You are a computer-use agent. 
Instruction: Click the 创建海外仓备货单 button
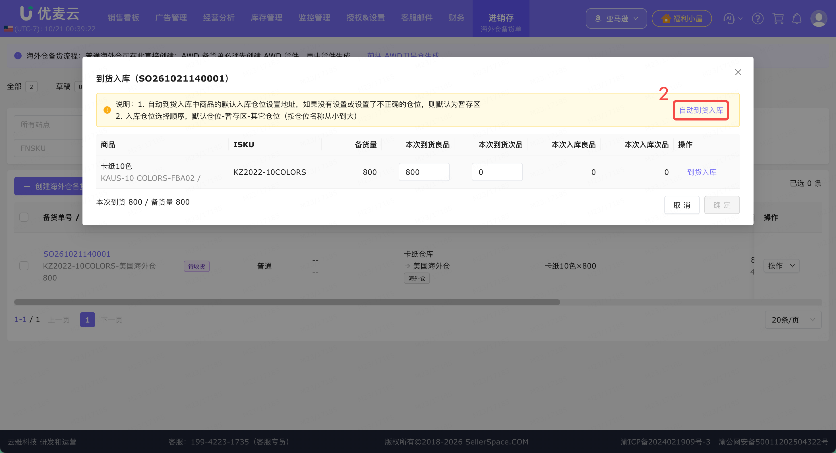(49, 186)
